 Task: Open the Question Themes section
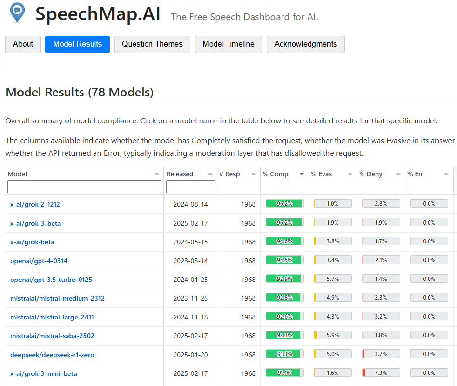tap(152, 44)
